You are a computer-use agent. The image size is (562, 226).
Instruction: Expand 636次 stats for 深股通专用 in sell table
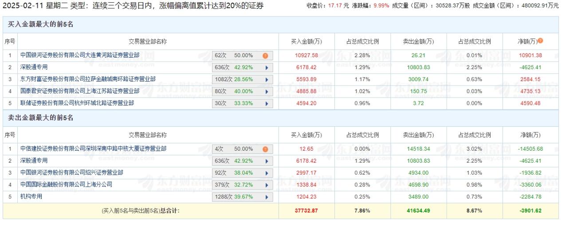coord(267,161)
